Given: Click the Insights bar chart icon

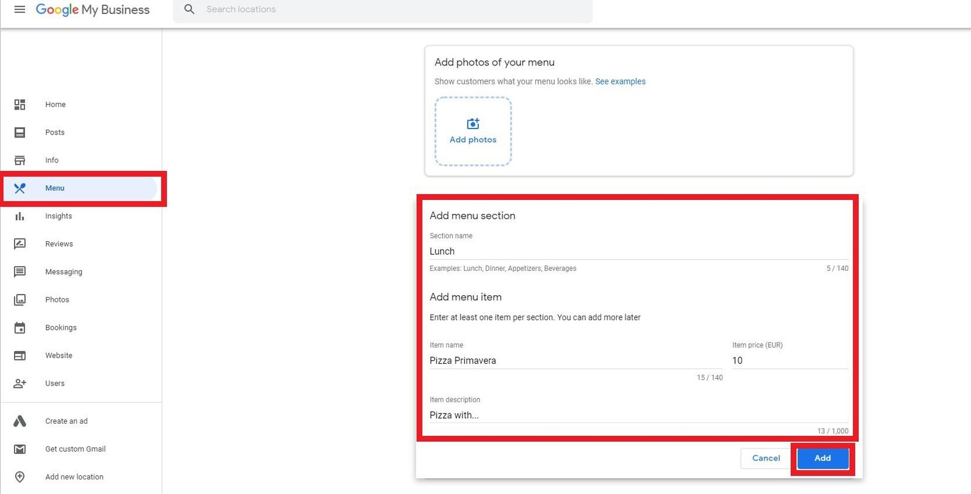Looking at the screenshot, I should [x=19, y=216].
